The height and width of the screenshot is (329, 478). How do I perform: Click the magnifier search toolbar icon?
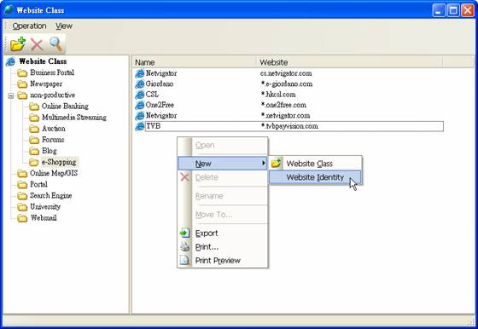tap(55, 44)
